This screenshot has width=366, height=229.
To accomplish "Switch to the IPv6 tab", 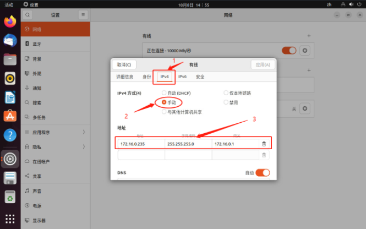I will [x=182, y=77].
